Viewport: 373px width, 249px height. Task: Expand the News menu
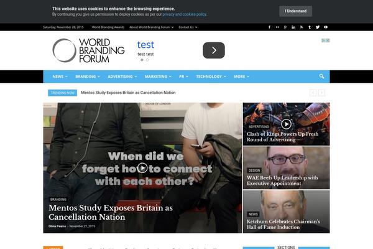[60, 77]
